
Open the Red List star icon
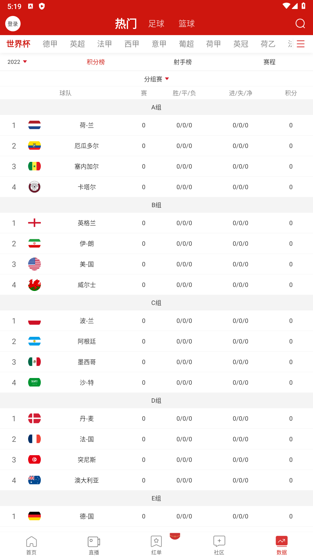(156, 542)
